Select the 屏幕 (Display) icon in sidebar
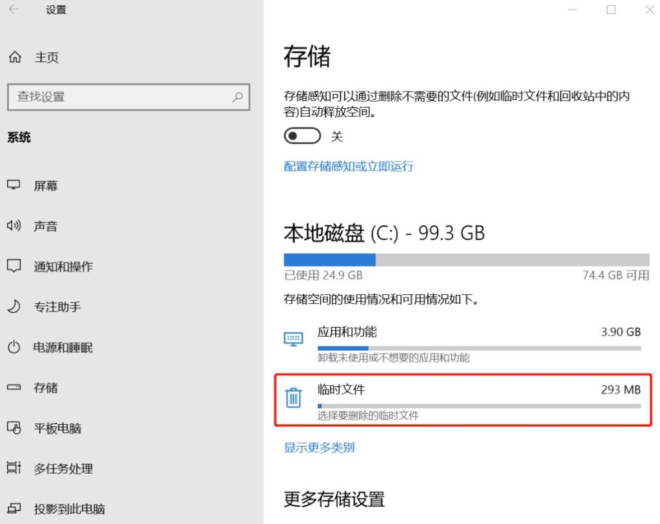 [x=15, y=185]
